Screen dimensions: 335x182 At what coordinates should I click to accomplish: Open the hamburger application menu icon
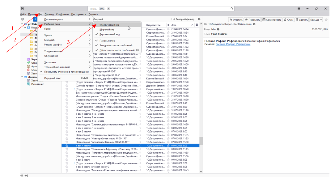pos(299,9)
